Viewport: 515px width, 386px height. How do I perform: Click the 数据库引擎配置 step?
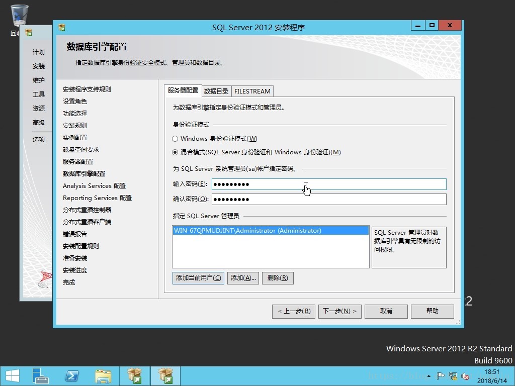84,173
